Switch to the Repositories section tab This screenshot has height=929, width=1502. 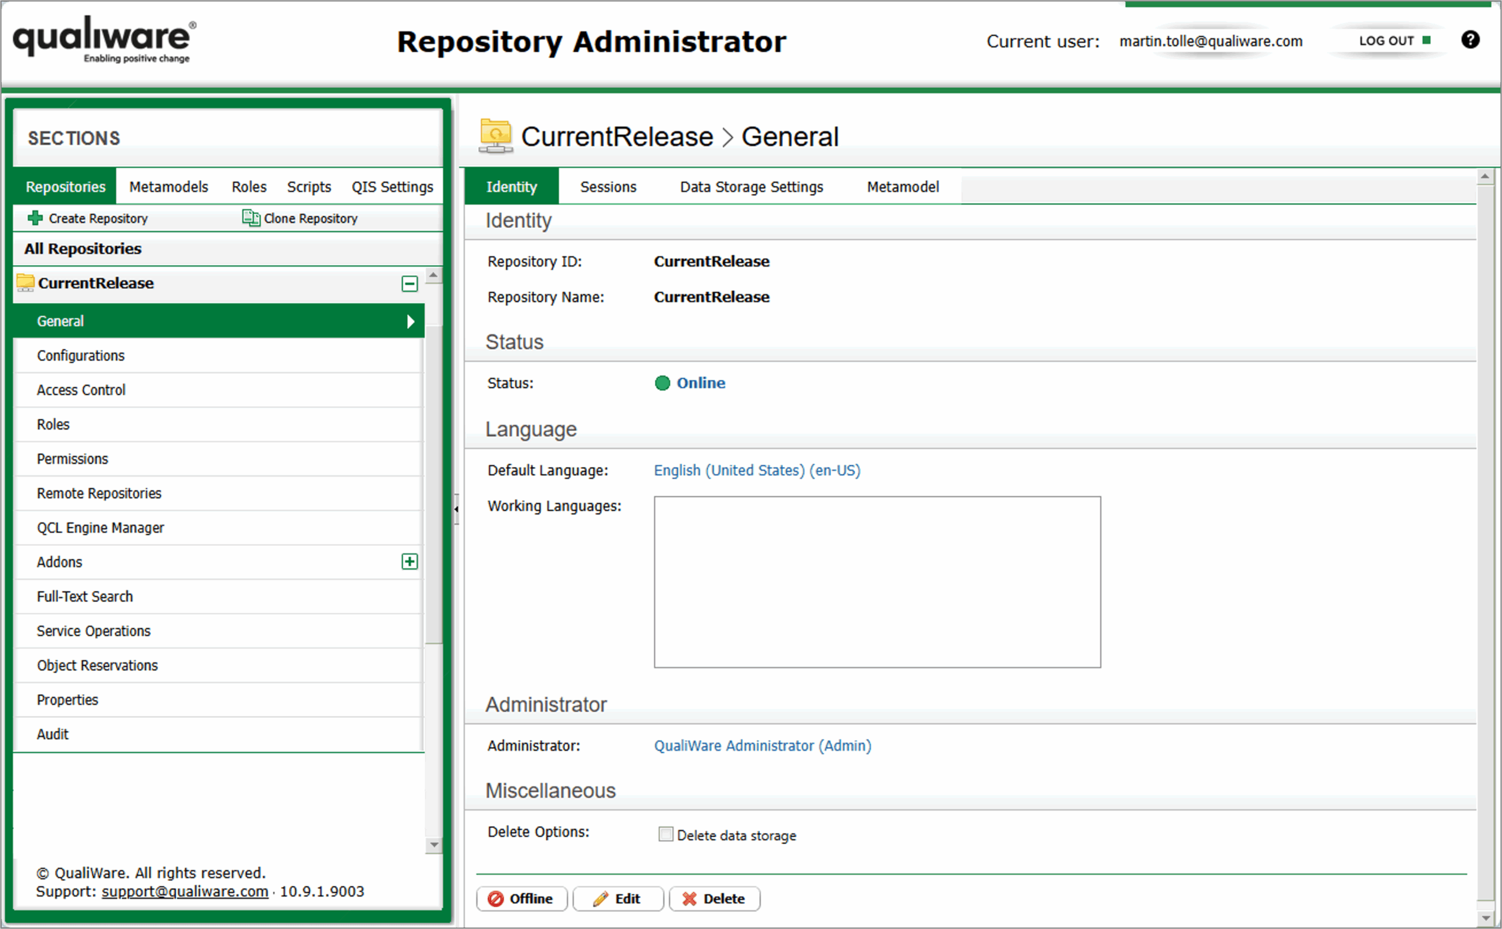pos(65,187)
